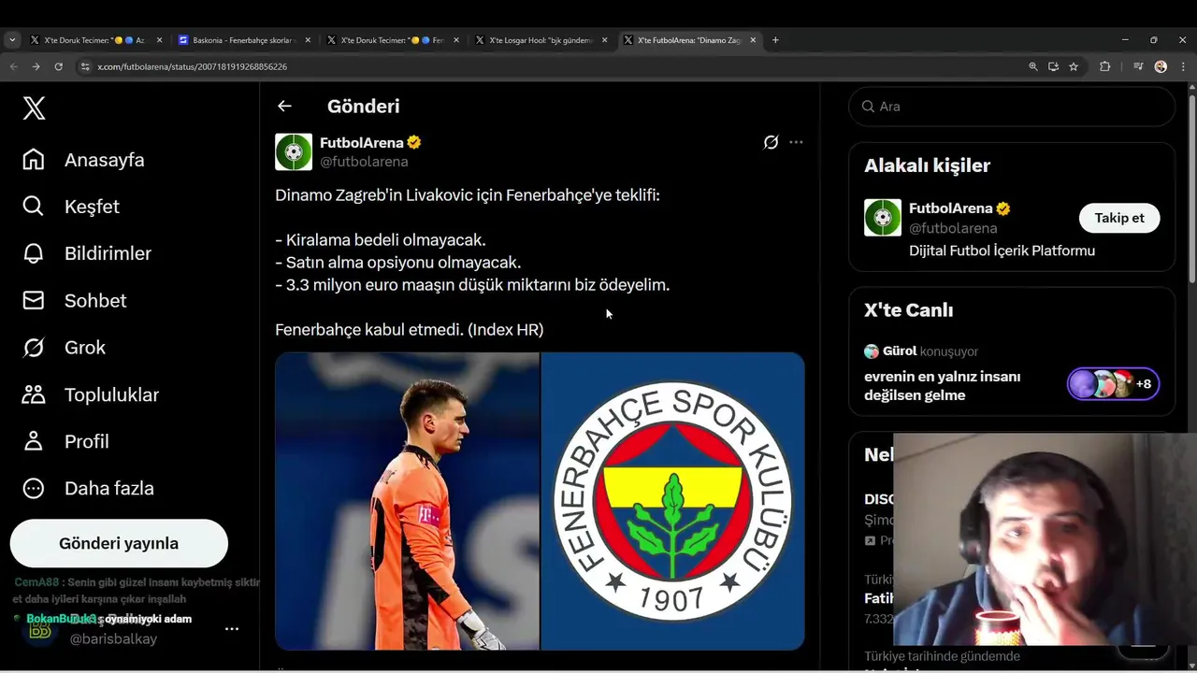Click Takip et to follow FutbolArena
This screenshot has height=673, width=1197.
(x=1119, y=218)
